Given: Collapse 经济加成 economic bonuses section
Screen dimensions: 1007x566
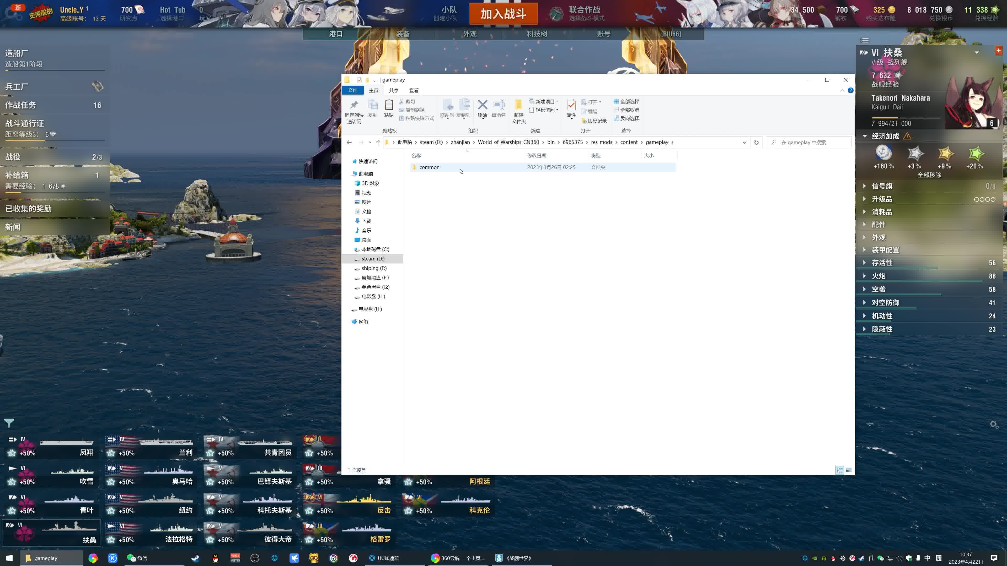Looking at the screenshot, I should pyautogui.click(x=865, y=136).
